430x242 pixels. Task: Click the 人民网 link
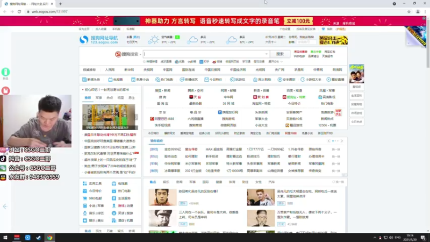[110, 70]
